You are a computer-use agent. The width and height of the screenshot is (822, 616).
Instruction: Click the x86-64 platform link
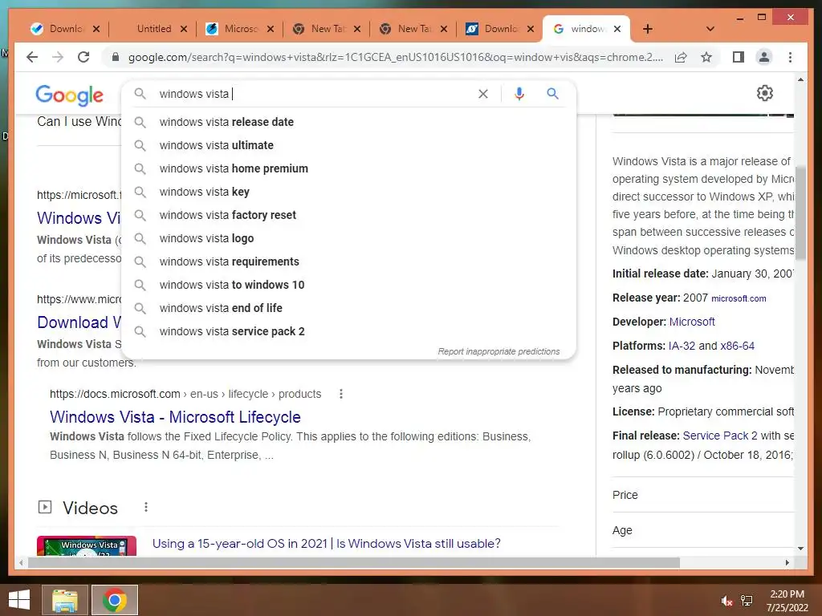(x=737, y=346)
